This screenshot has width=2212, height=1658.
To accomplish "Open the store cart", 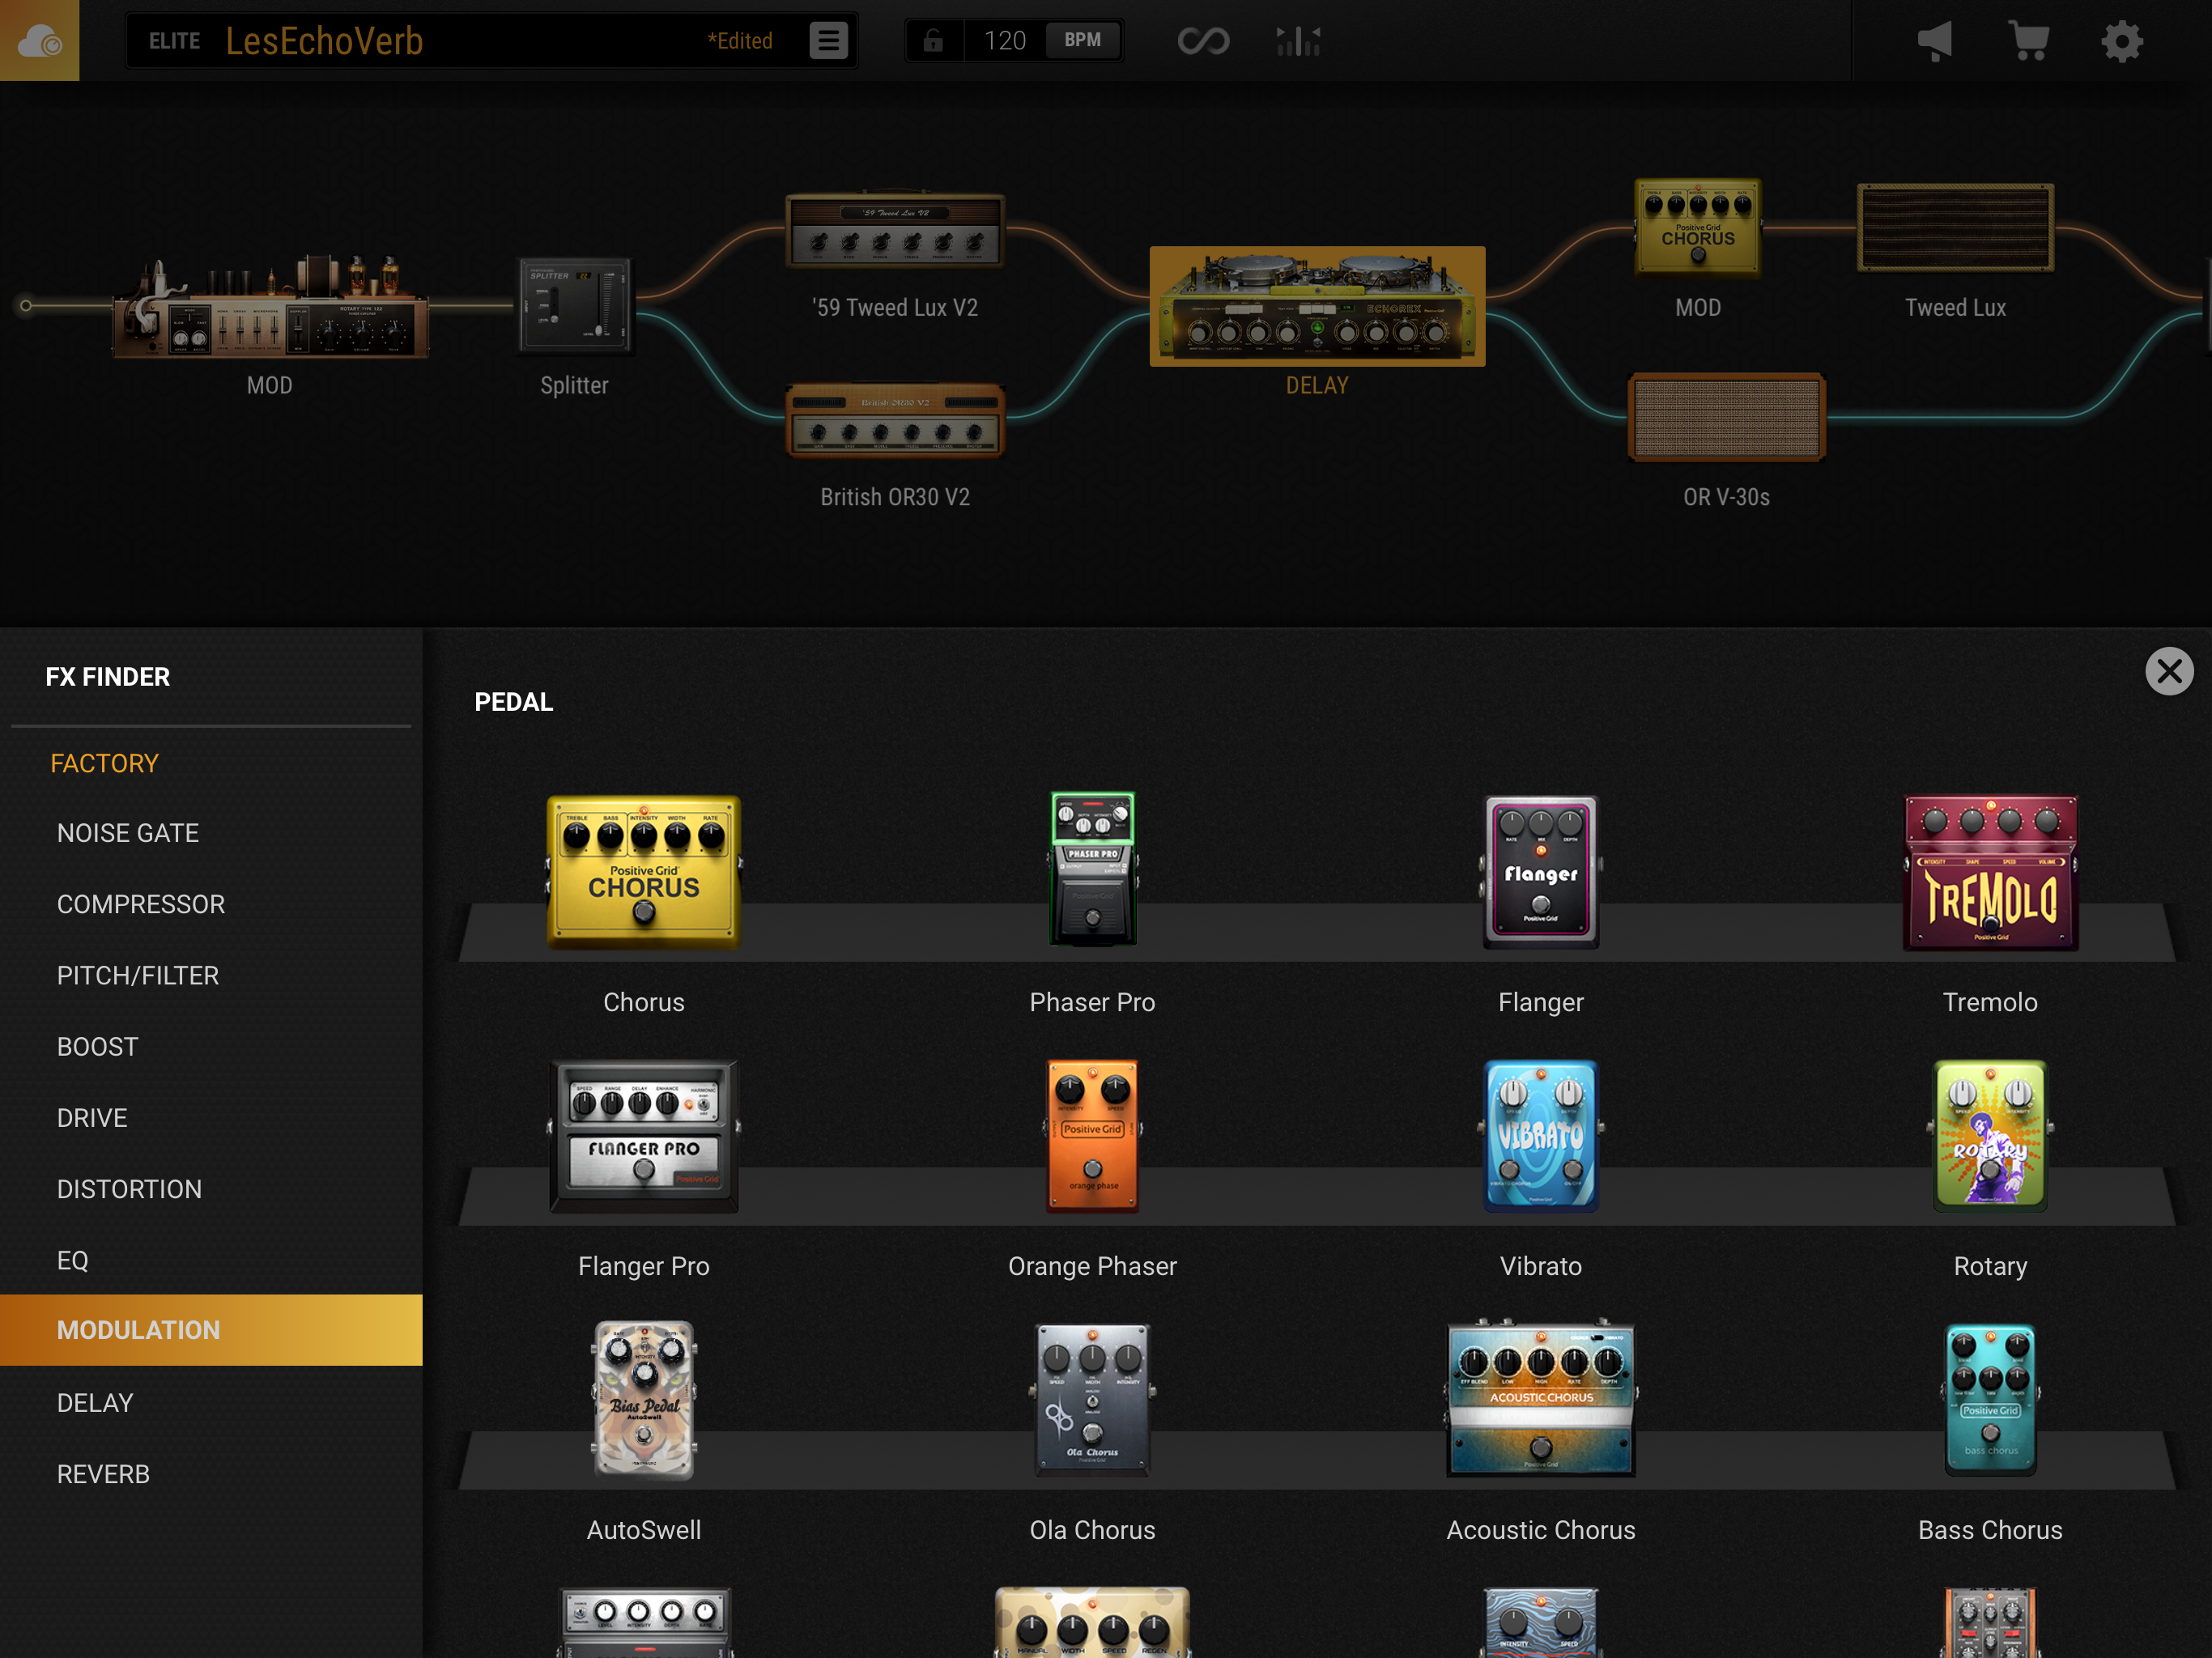I will click(2028, 40).
